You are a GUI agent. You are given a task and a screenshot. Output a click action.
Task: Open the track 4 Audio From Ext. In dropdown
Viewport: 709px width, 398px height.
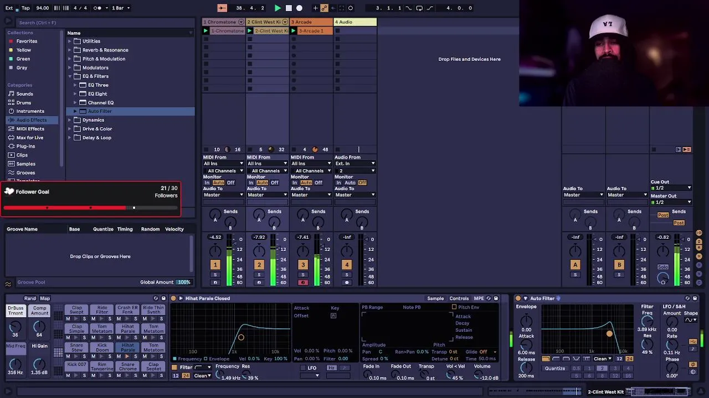[355, 164]
